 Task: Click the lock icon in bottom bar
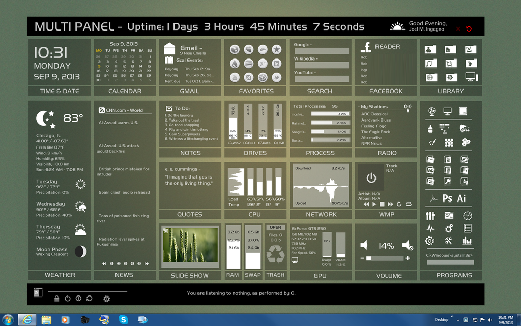57,299
